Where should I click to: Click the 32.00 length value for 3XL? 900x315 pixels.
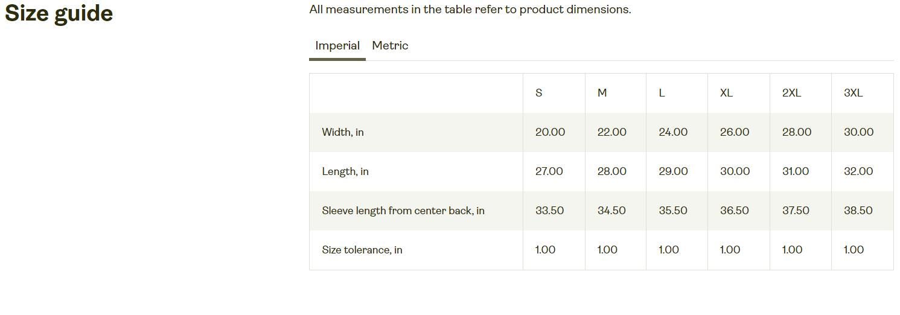click(858, 171)
